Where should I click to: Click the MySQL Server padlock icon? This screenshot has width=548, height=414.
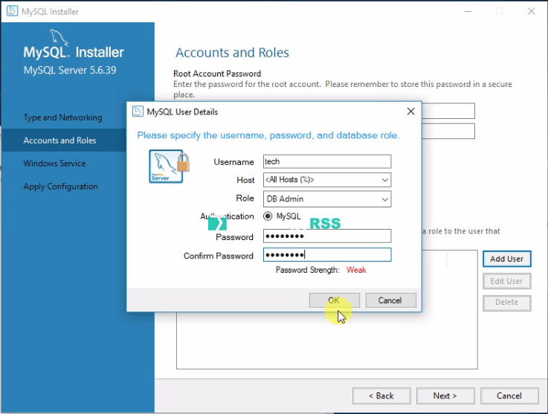168,166
